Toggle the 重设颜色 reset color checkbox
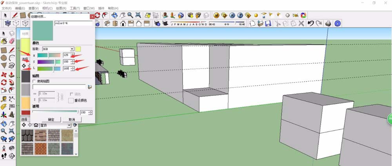This screenshot has height=166, width=392. (71, 100)
